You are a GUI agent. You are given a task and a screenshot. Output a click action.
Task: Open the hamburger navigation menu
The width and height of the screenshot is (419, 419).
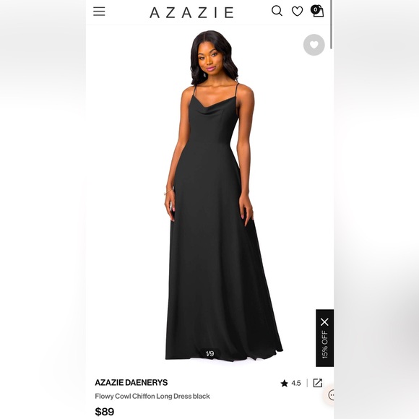(99, 12)
